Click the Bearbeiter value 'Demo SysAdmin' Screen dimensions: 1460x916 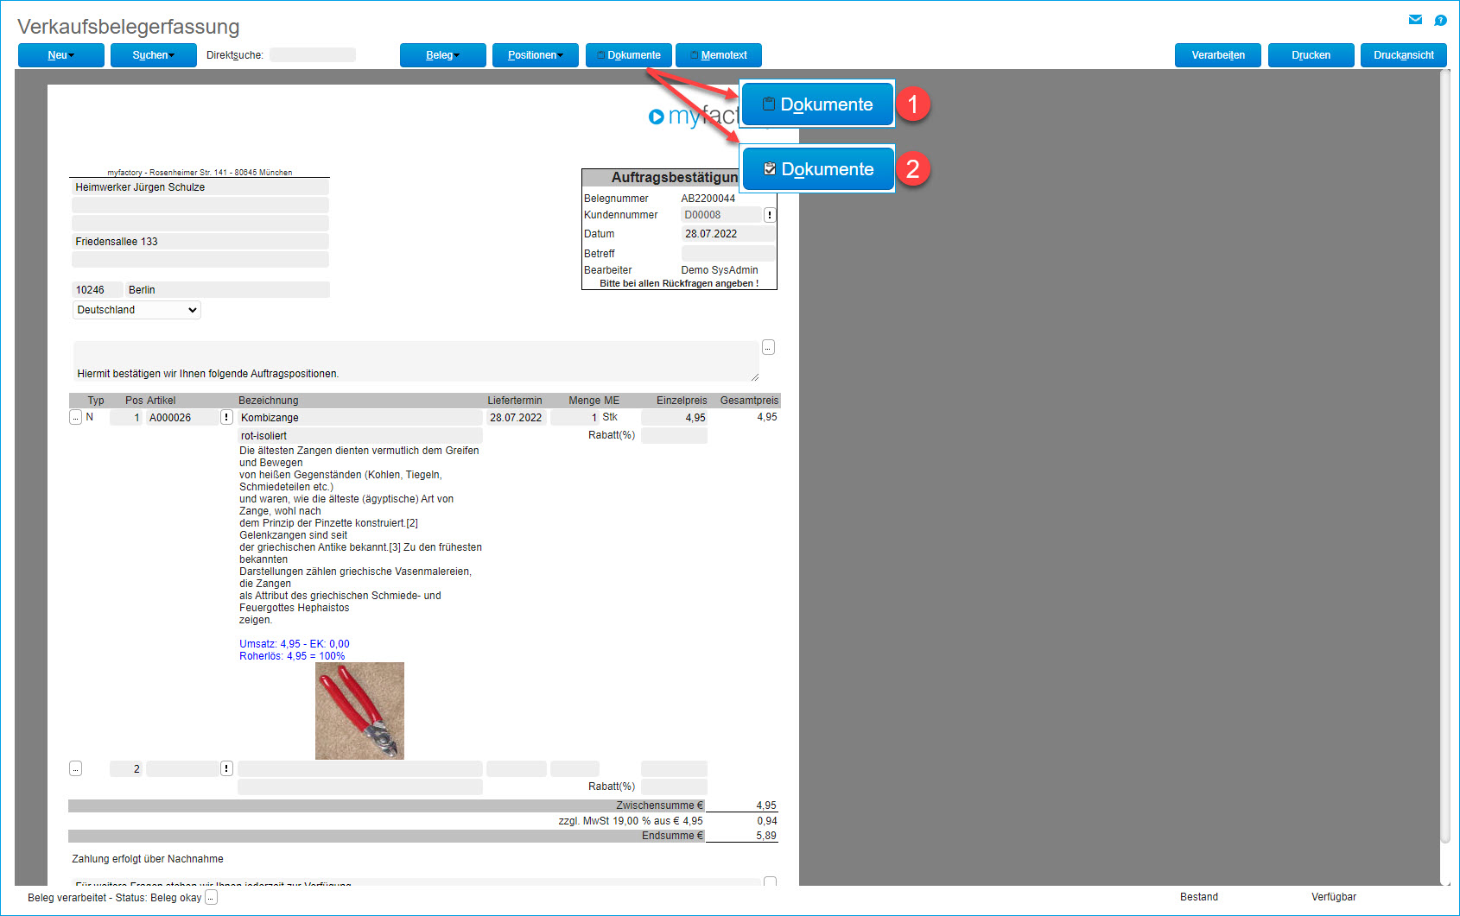pos(720,270)
